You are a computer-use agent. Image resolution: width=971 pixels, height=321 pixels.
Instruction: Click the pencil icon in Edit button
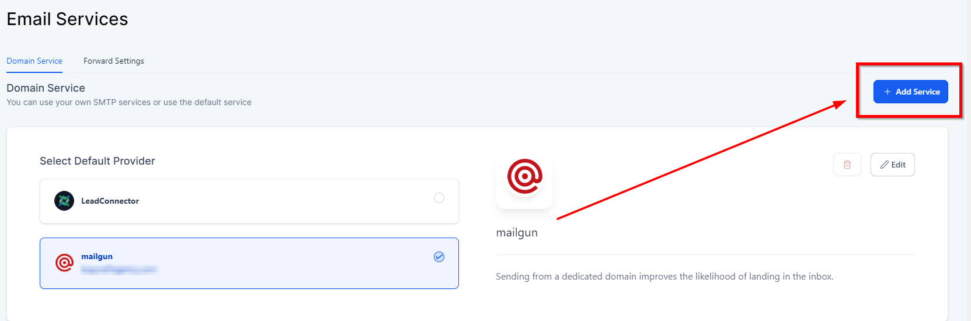[885, 165]
